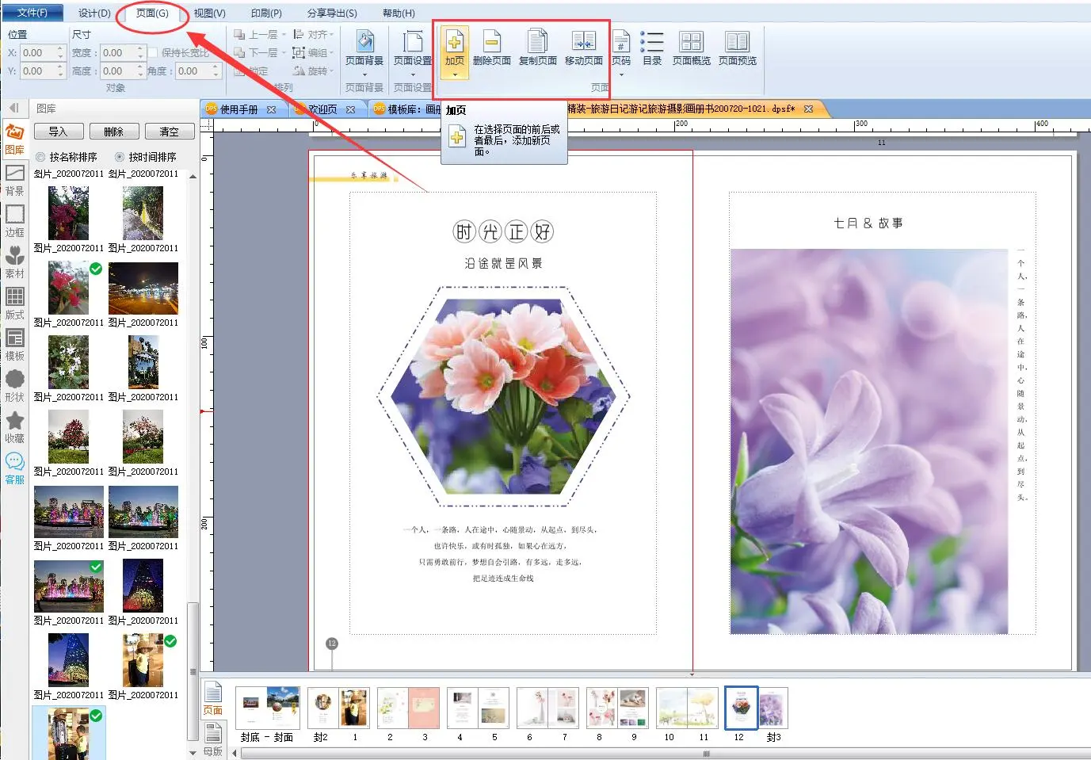Toggle 保持长宽比 keep aspect ratio checkbox
The height and width of the screenshot is (760, 1091).
[153, 53]
